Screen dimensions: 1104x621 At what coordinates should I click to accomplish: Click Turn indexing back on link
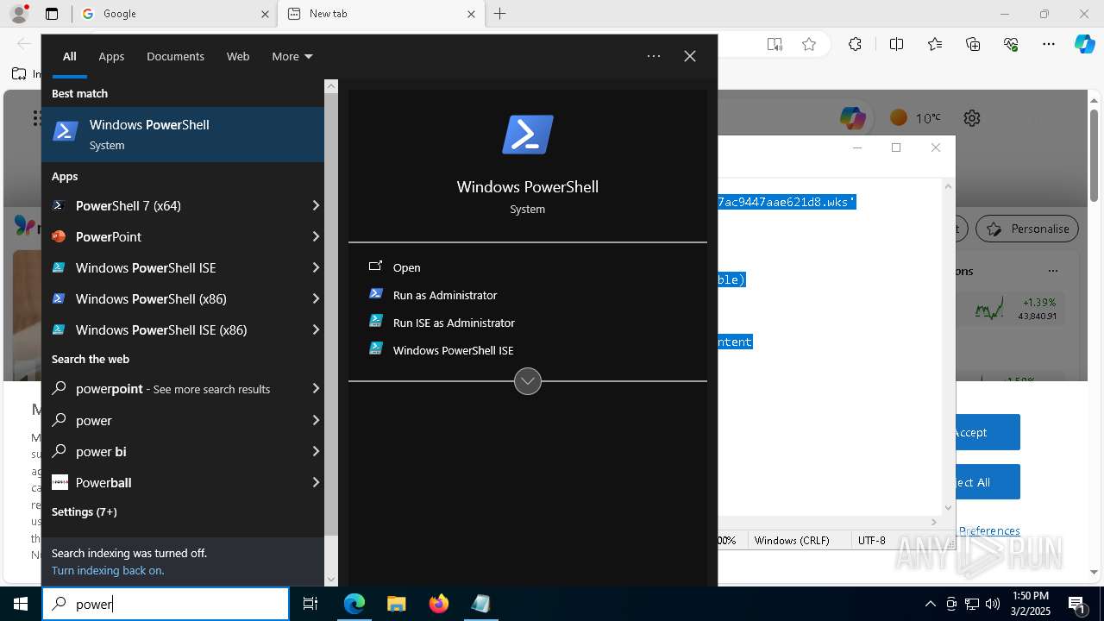(x=108, y=570)
